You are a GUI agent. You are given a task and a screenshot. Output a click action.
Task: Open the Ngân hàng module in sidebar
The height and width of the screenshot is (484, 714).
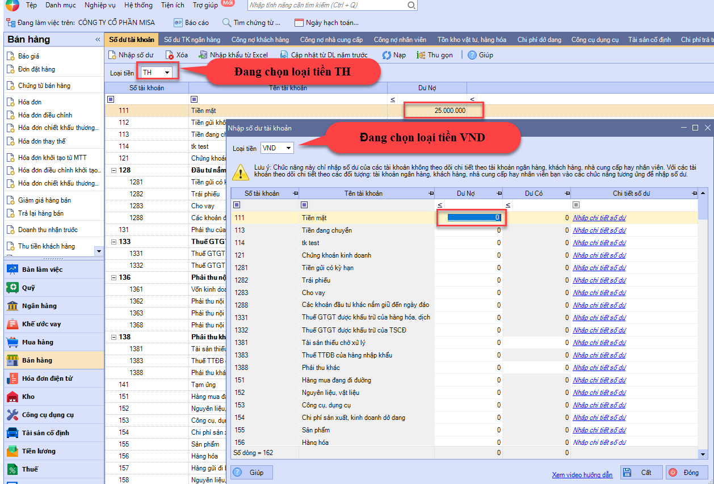[39, 306]
